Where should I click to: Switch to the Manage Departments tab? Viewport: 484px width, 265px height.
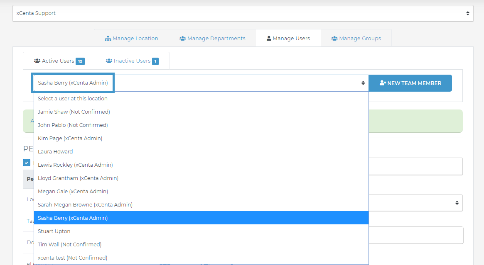[x=212, y=38]
